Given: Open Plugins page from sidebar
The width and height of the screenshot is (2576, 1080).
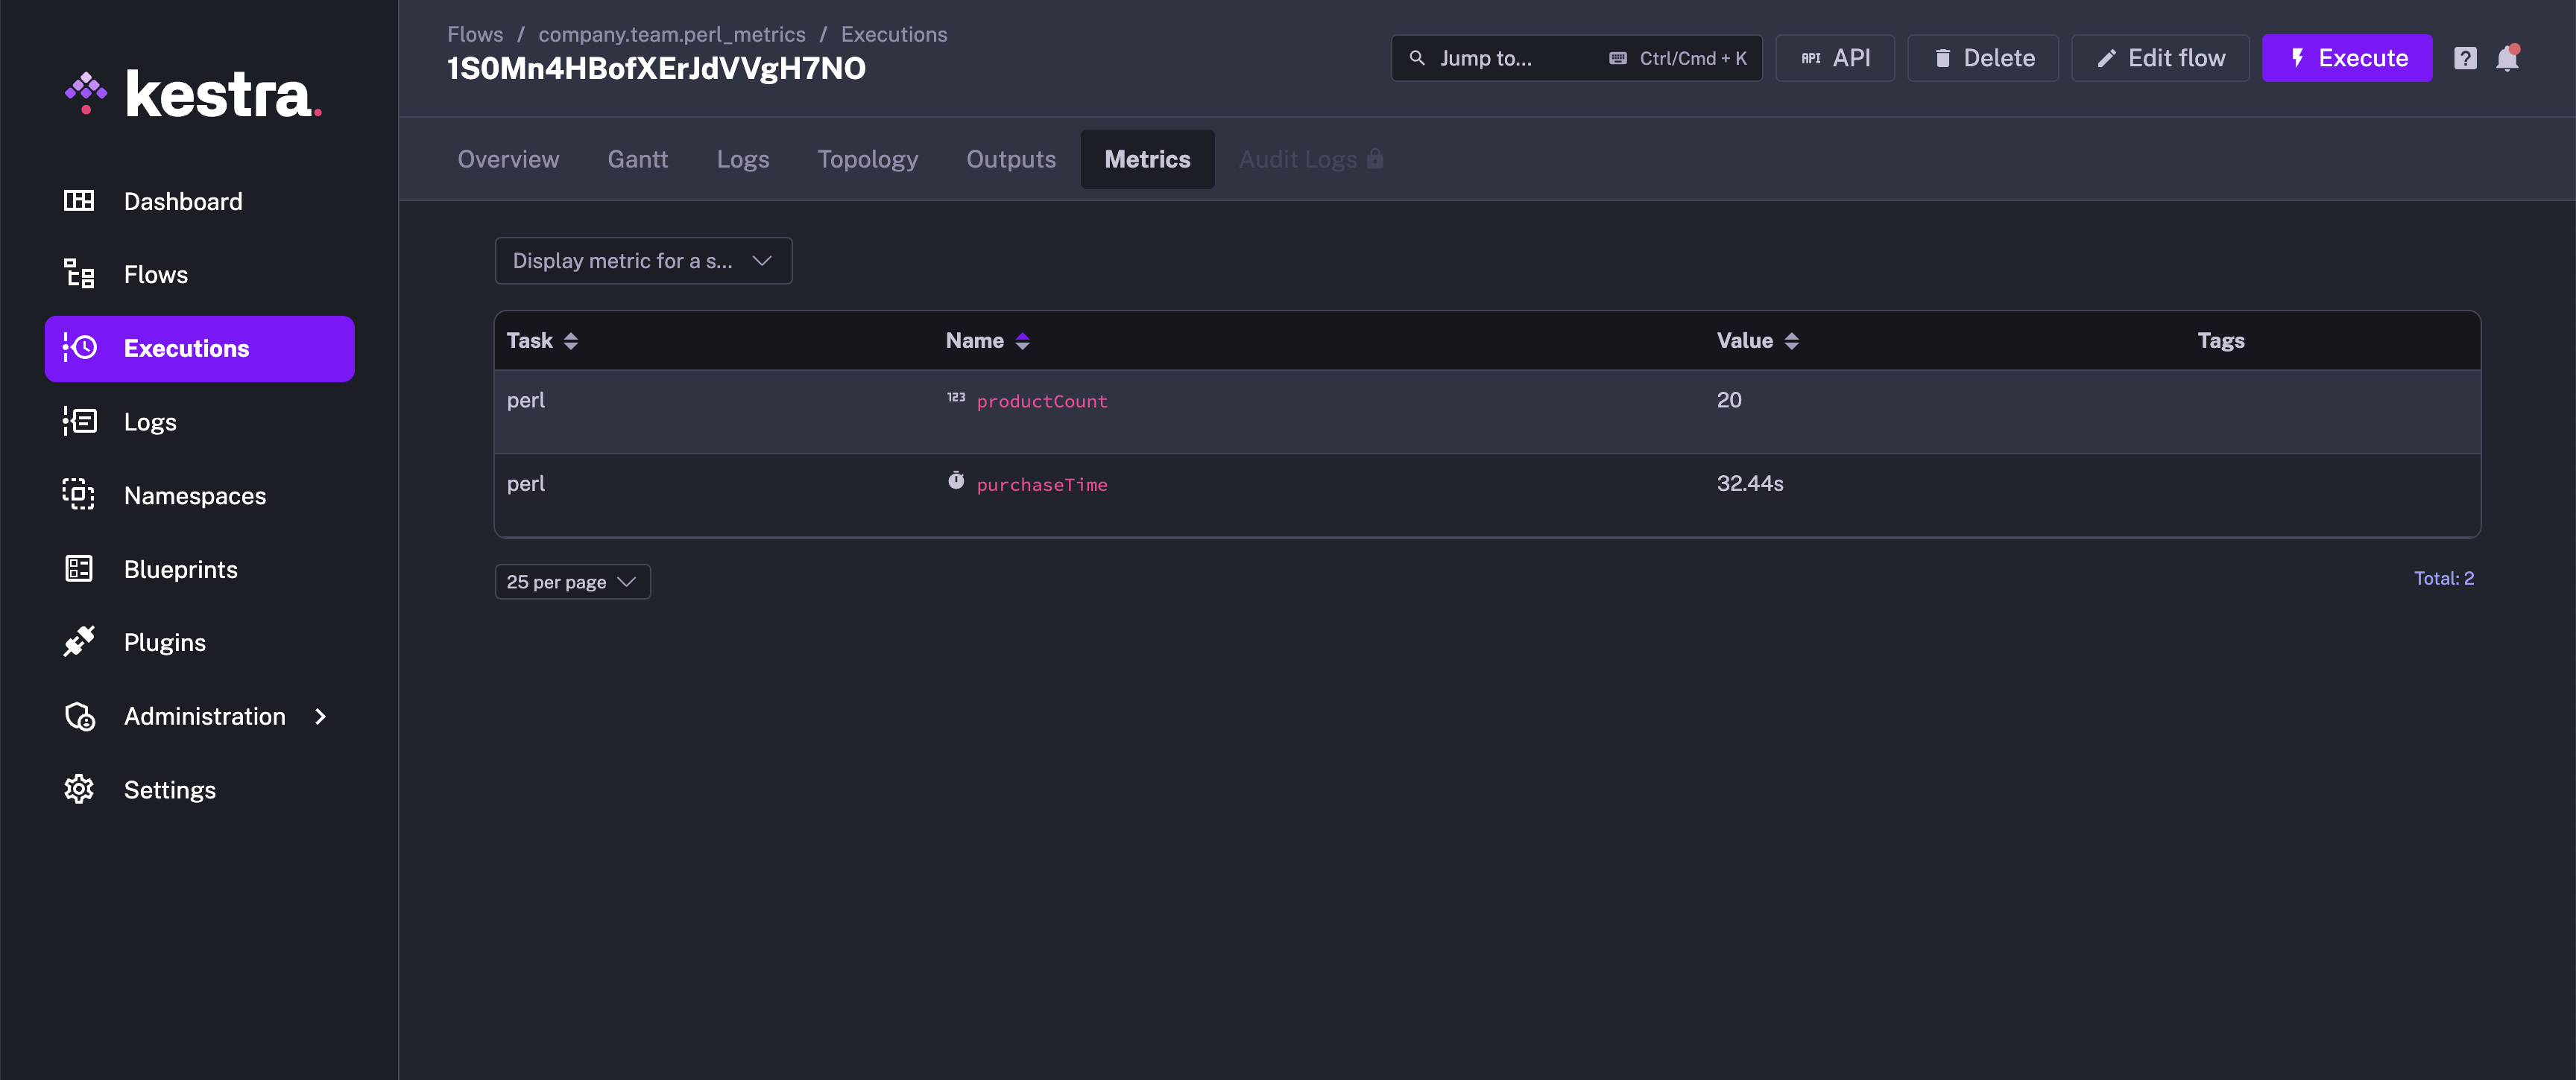Looking at the screenshot, I should coord(164,642).
